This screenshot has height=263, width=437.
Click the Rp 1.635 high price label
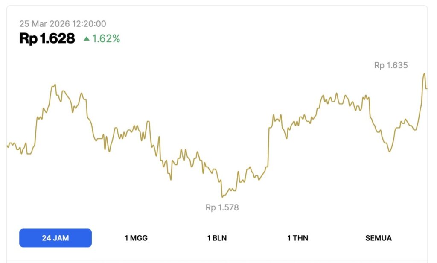point(391,65)
